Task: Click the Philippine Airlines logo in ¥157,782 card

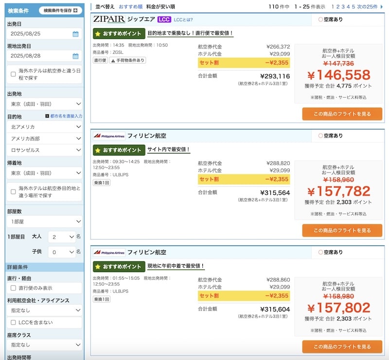Action: 109,136
